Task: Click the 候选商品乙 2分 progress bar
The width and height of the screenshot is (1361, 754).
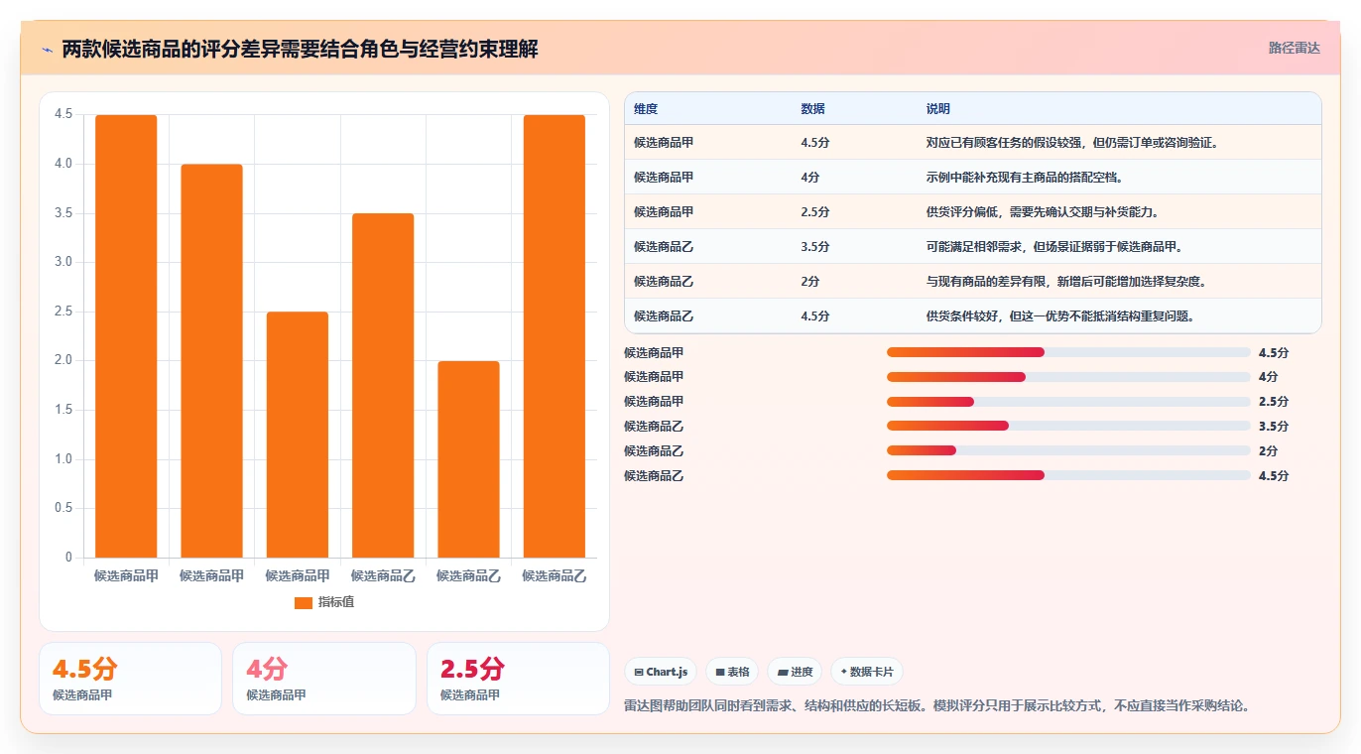Action: (1068, 450)
